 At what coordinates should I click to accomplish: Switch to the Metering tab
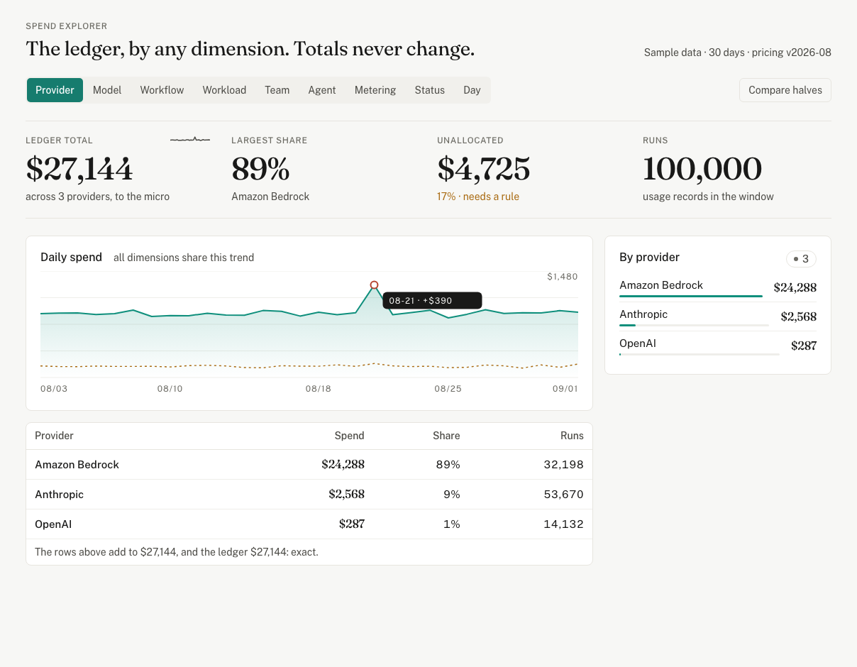coord(375,90)
